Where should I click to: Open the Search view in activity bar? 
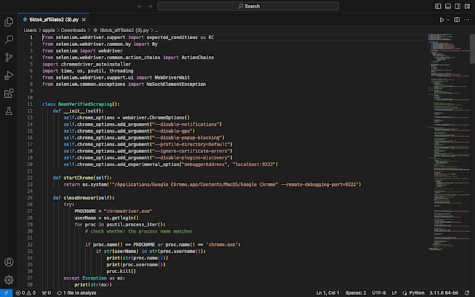[x=9, y=39]
